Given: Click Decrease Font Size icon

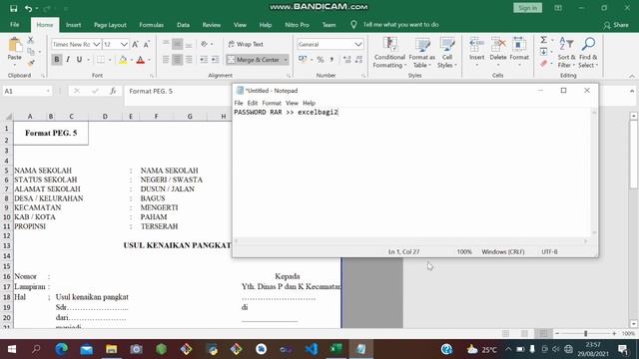Looking at the screenshot, I should point(147,44).
